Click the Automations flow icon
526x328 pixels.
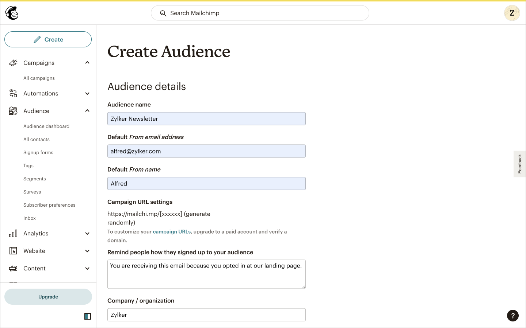[13, 94]
